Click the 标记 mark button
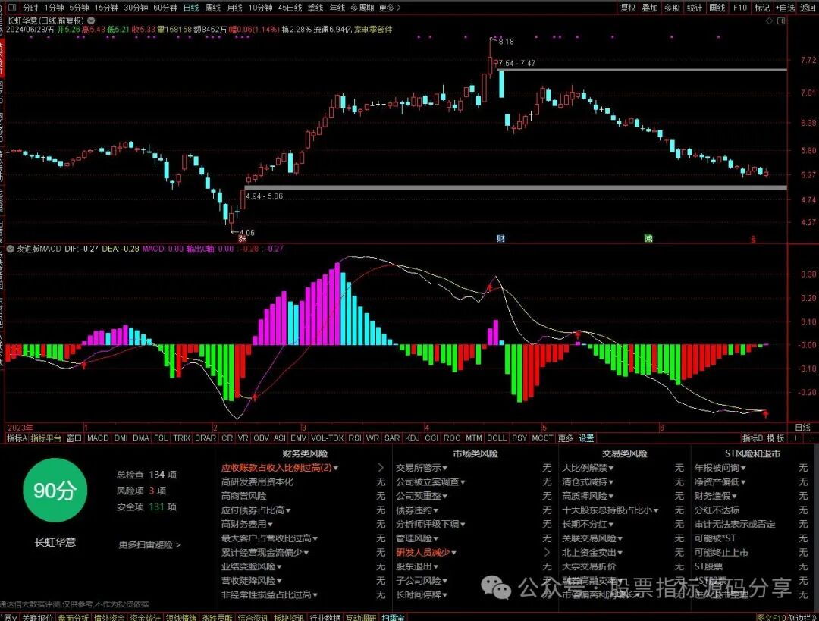Screen dimensions: 819x621 (762, 8)
